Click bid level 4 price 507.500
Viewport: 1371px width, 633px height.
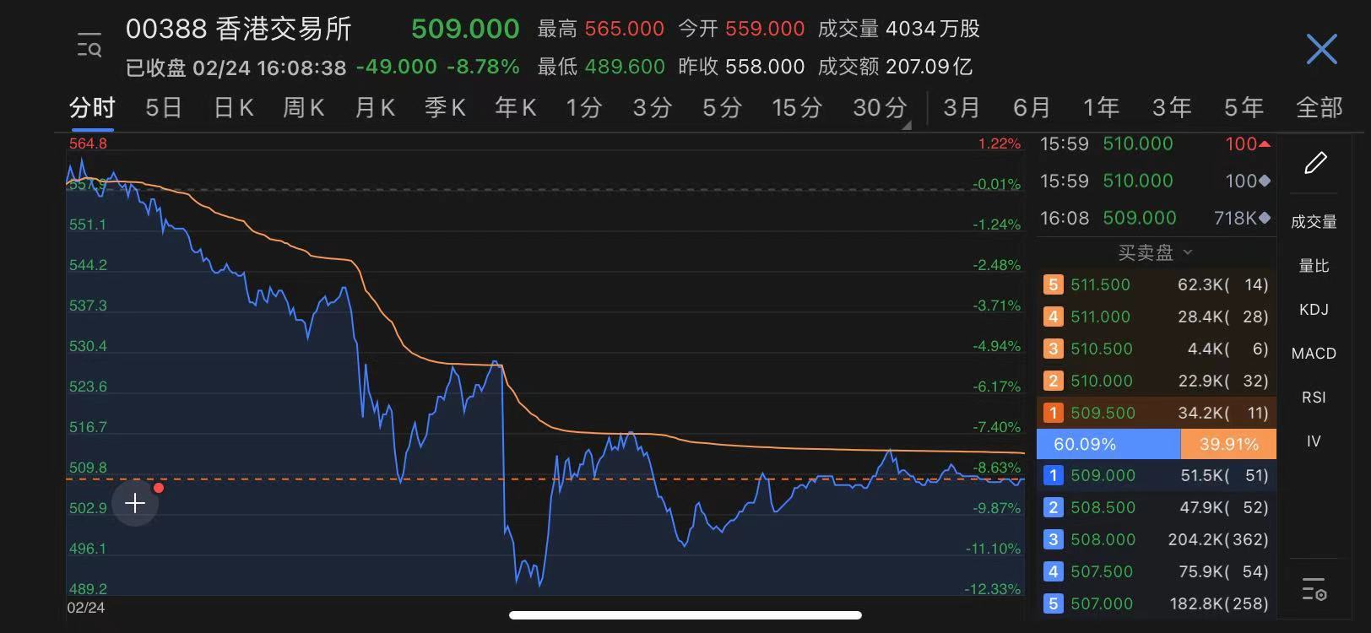(x=1102, y=571)
